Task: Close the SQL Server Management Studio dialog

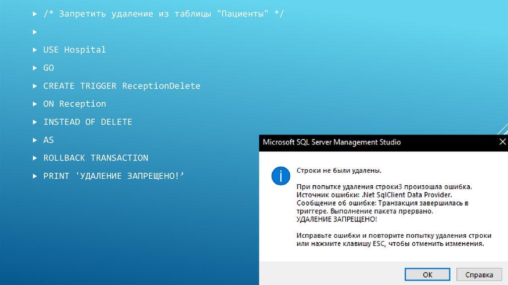Action: 502,142
